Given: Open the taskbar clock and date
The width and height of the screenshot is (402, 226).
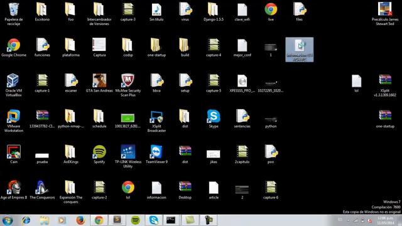Looking at the screenshot, I should [385, 220].
